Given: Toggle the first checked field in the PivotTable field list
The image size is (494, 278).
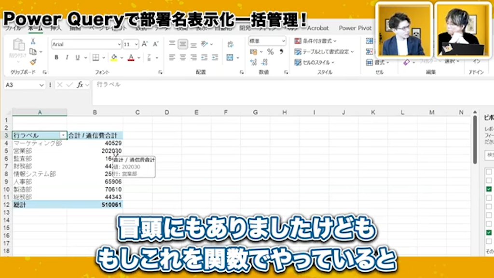Looking at the screenshot, I should (x=489, y=189).
